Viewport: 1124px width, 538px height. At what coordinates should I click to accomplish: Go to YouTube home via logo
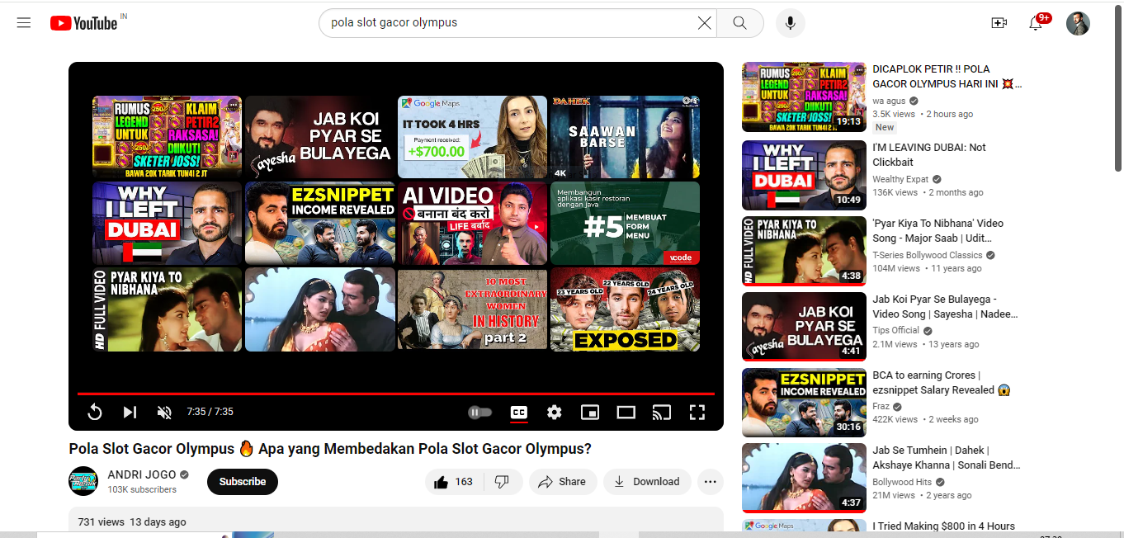83,23
